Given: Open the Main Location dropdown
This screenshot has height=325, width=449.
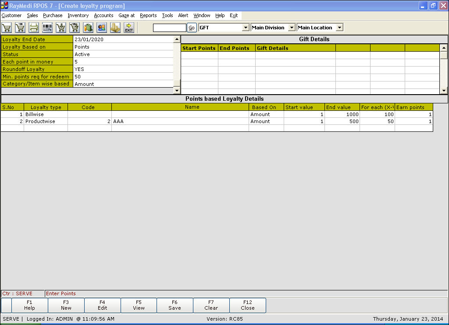Looking at the screenshot, I should [339, 28].
